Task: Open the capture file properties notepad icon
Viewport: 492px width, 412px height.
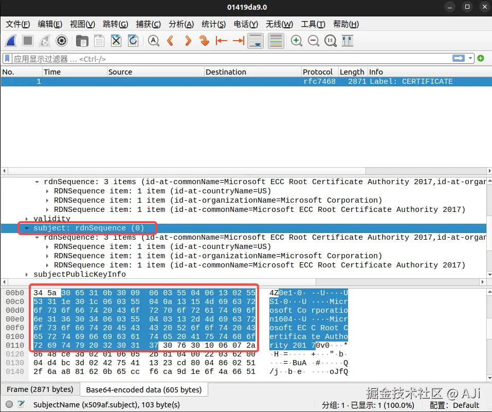Action: point(22,404)
